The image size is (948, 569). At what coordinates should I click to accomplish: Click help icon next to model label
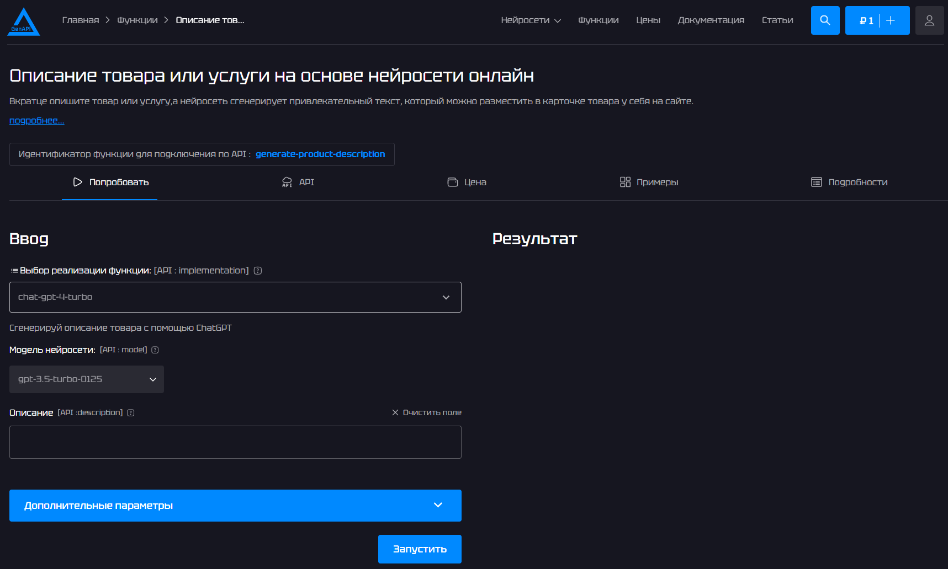coord(155,350)
